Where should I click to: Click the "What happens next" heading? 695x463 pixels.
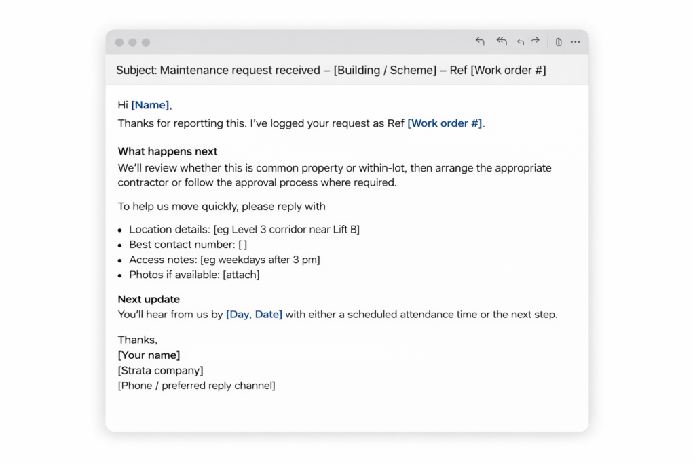tap(168, 151)
